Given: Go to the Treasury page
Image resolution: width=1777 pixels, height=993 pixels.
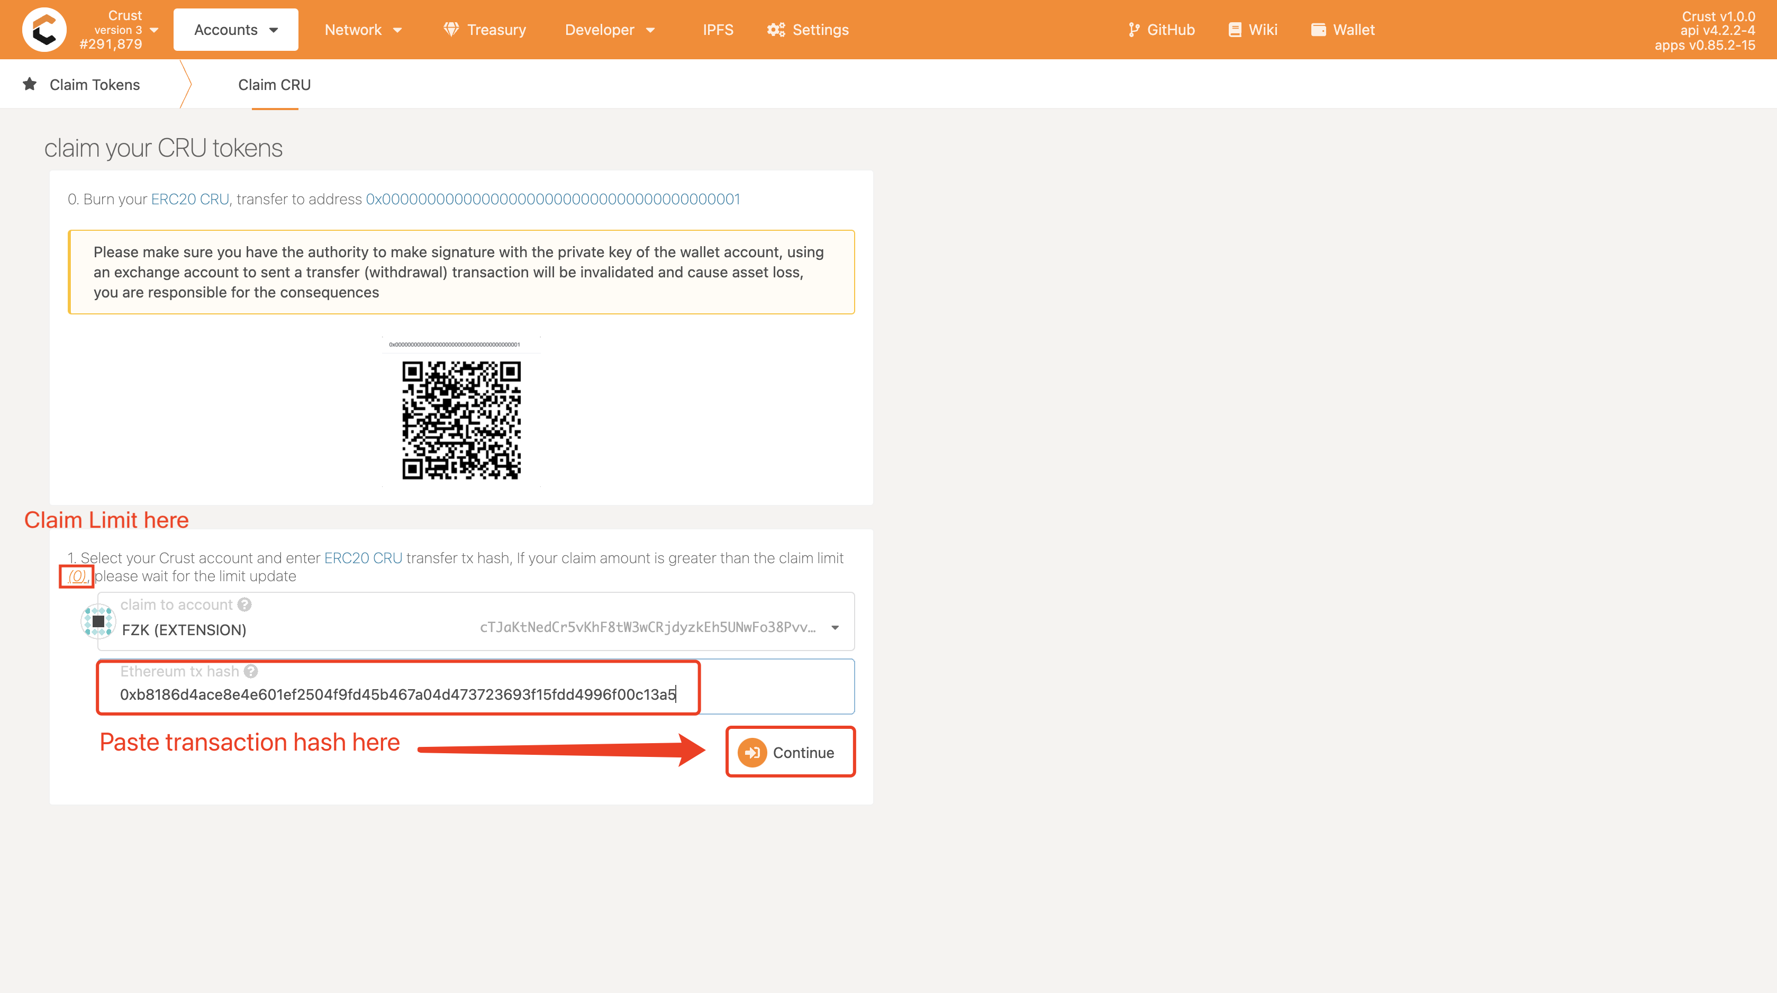Looking at the screenshot, I should pyautogui.click(x=485, y=30).
